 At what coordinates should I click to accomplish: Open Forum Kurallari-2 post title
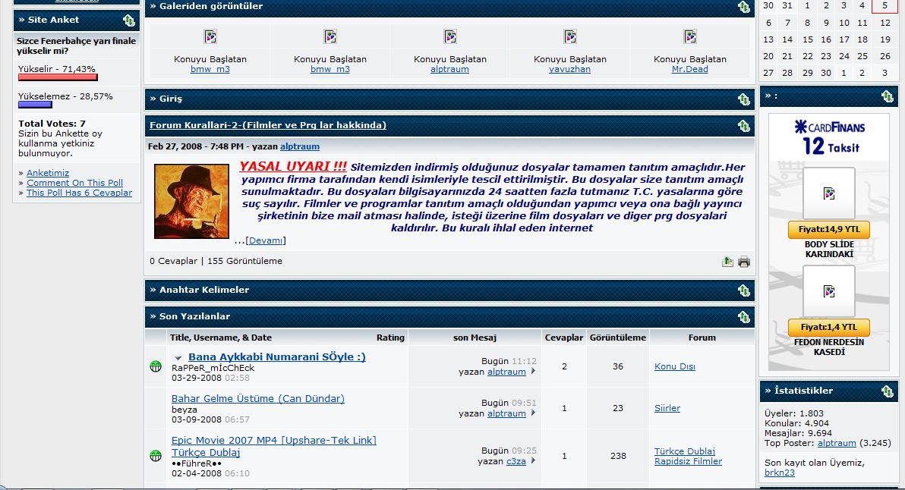click(x=268, y=125)
